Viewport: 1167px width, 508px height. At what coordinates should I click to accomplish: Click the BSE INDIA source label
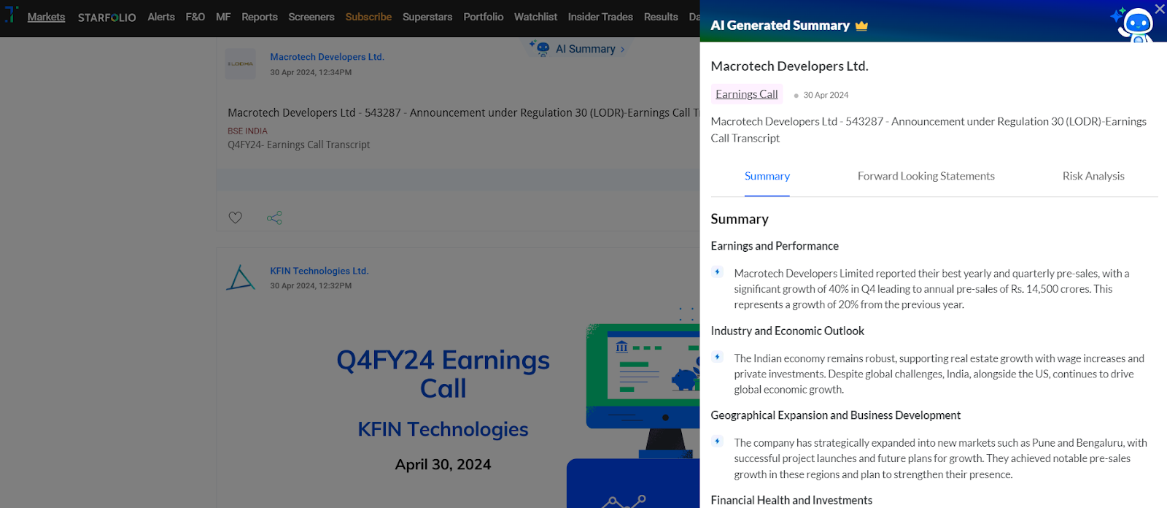pos(247,131)
